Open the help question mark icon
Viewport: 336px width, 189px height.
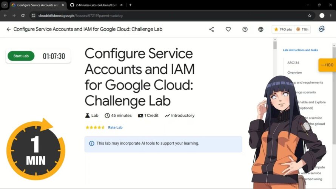(245, 29)
